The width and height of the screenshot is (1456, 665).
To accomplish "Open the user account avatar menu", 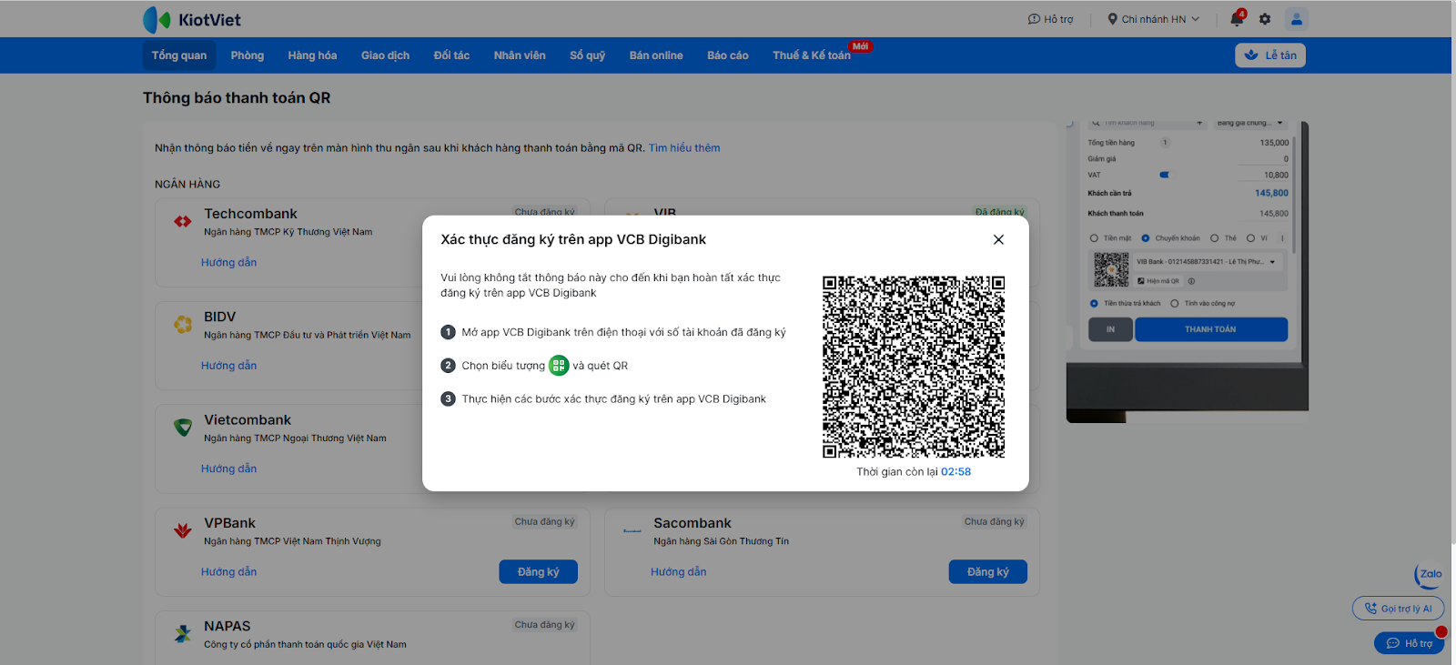I will pyautogui.click(x=1296, y=19).
